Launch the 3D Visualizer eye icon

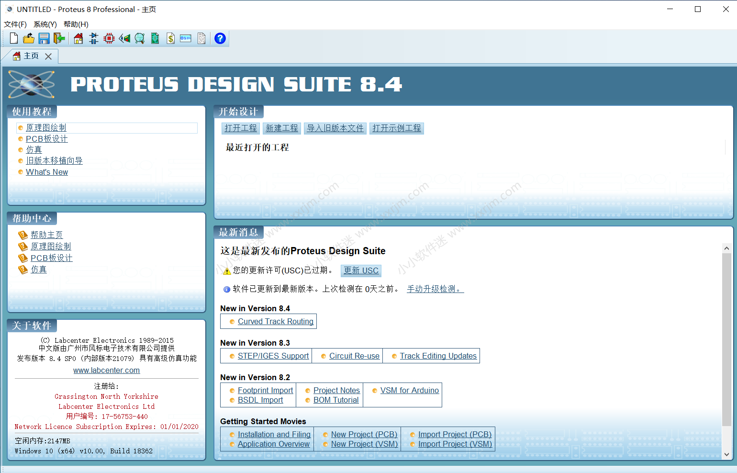[124, 38]
